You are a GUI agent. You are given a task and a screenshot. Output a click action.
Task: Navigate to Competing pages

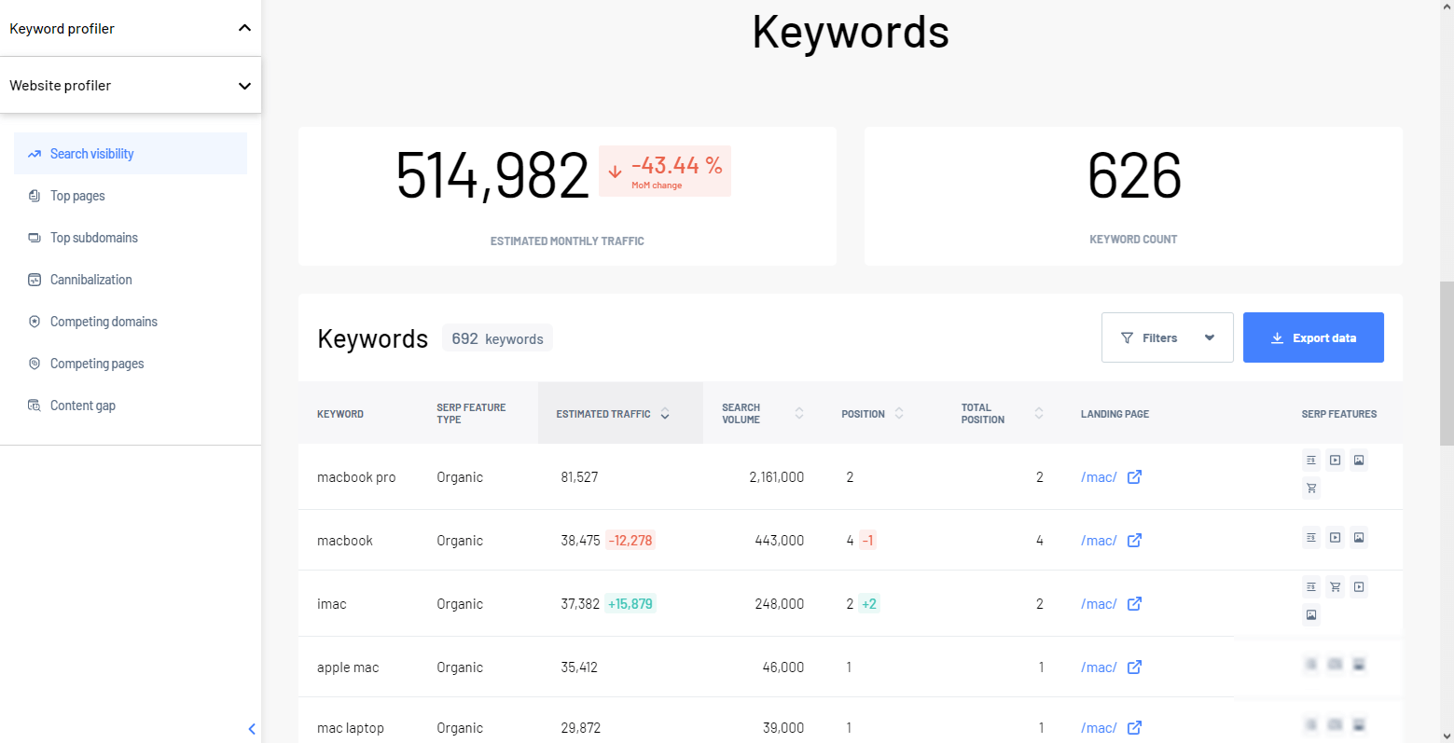[97, 364]
